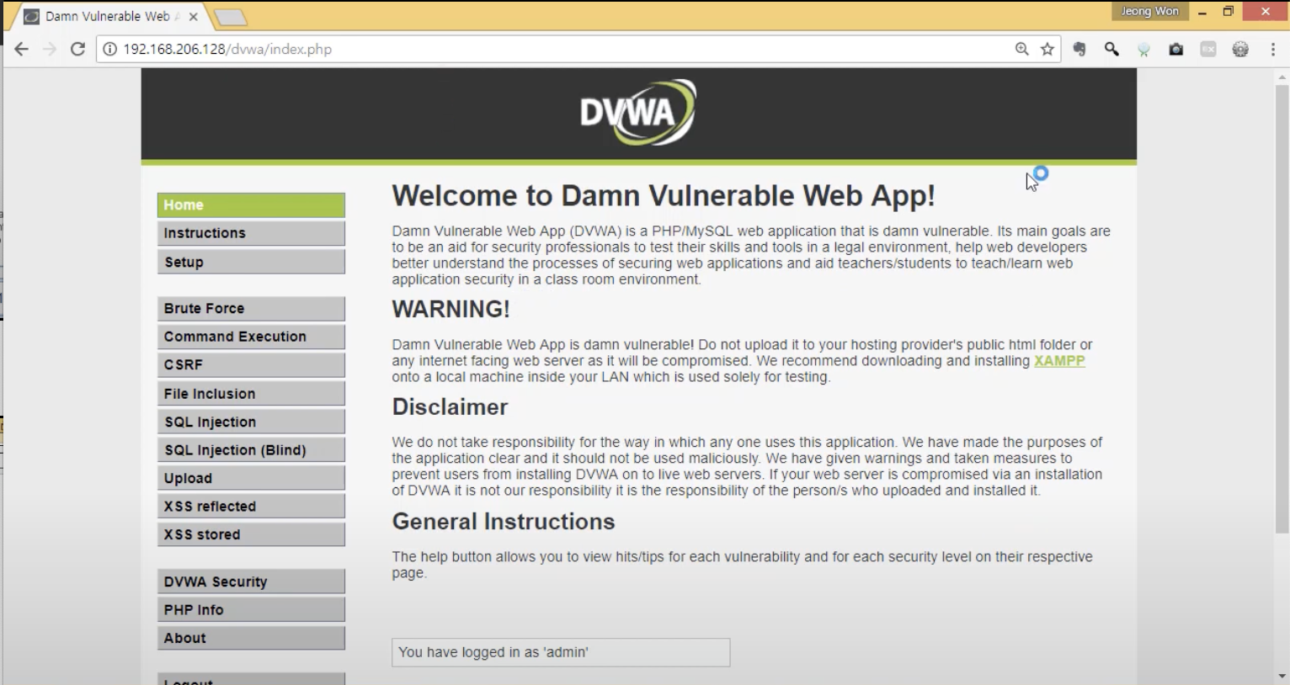View site information icon in address bar

[109, 49]
